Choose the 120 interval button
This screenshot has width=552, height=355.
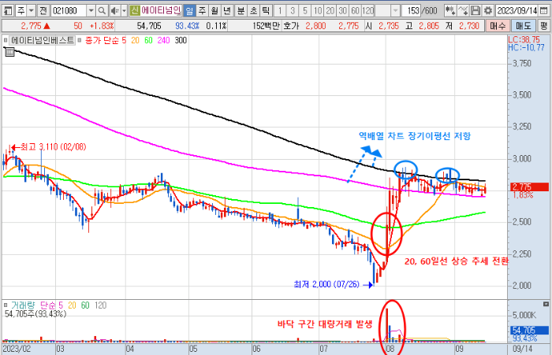coord(368,11)
